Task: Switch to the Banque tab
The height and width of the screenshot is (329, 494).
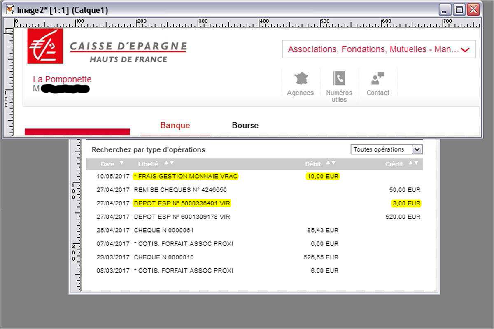Action: (x=175, y=126)
